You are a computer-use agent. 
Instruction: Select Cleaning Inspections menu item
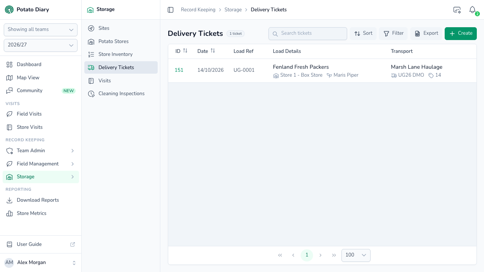[121, 94]
